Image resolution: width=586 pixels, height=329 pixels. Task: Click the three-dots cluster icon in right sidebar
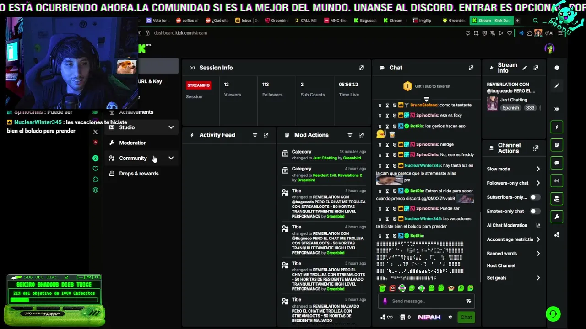click(557, 234)
